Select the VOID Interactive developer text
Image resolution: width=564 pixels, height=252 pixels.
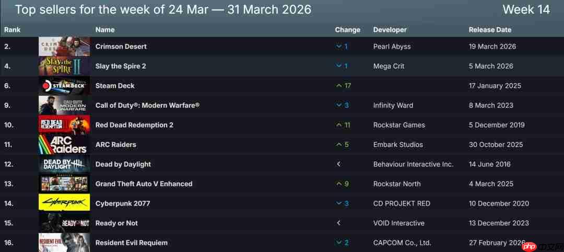click(x=398, y=223)
